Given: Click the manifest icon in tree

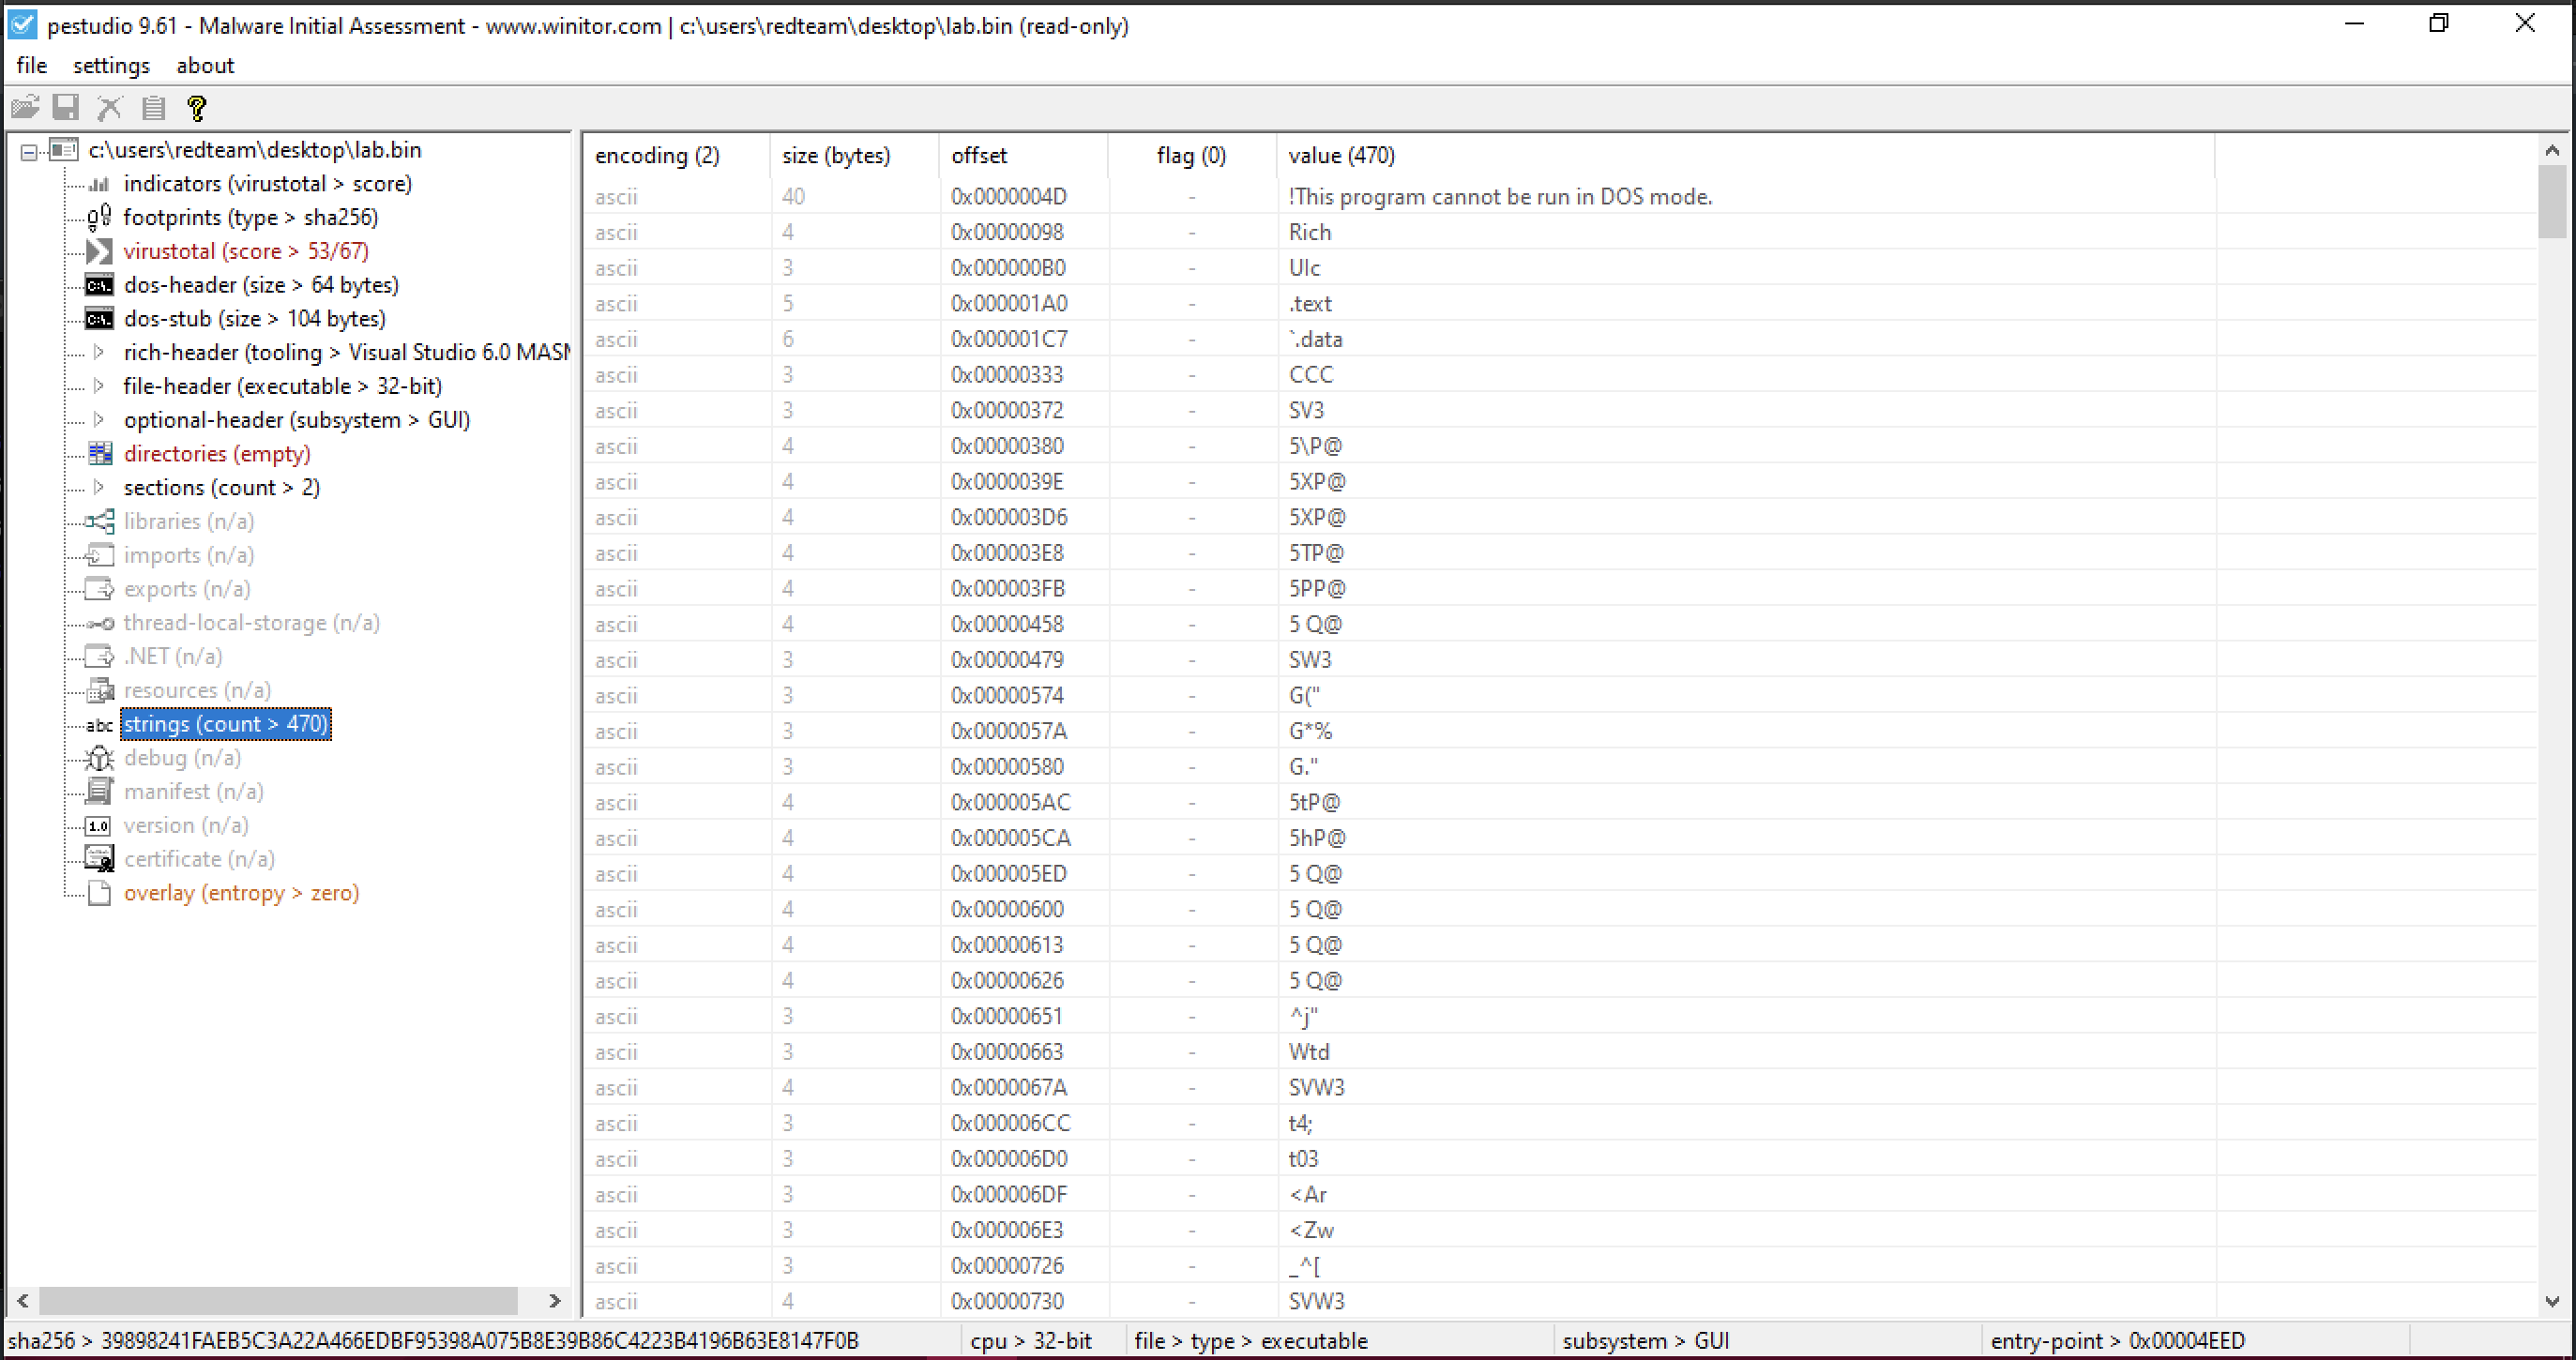Looking at the screenshot, I should [99, 791].
